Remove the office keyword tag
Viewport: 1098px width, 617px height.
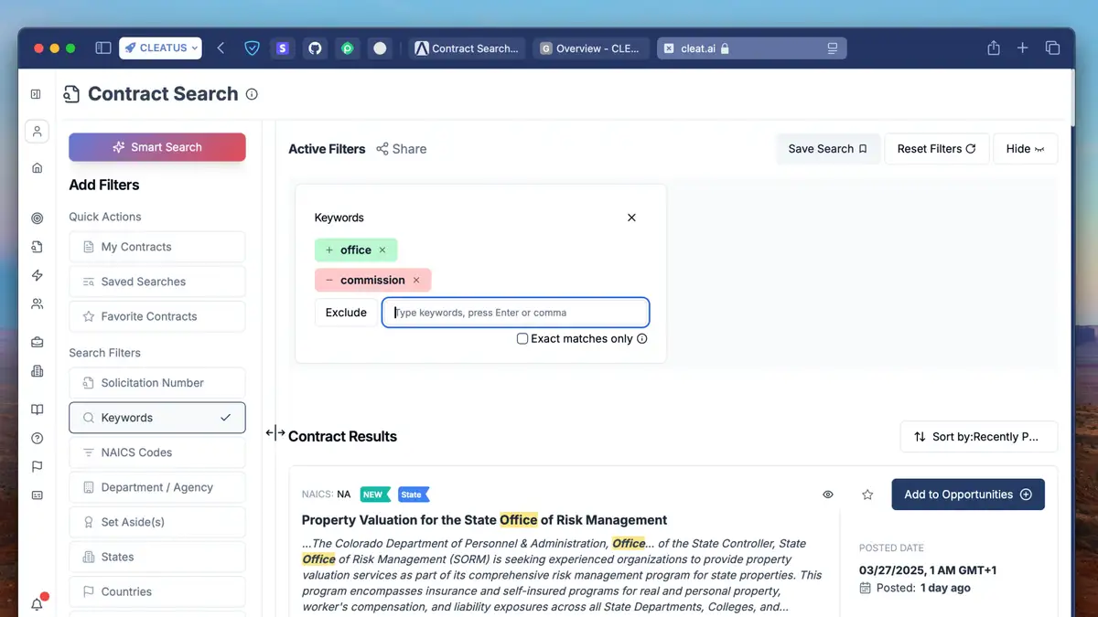[x=382, y=250]
